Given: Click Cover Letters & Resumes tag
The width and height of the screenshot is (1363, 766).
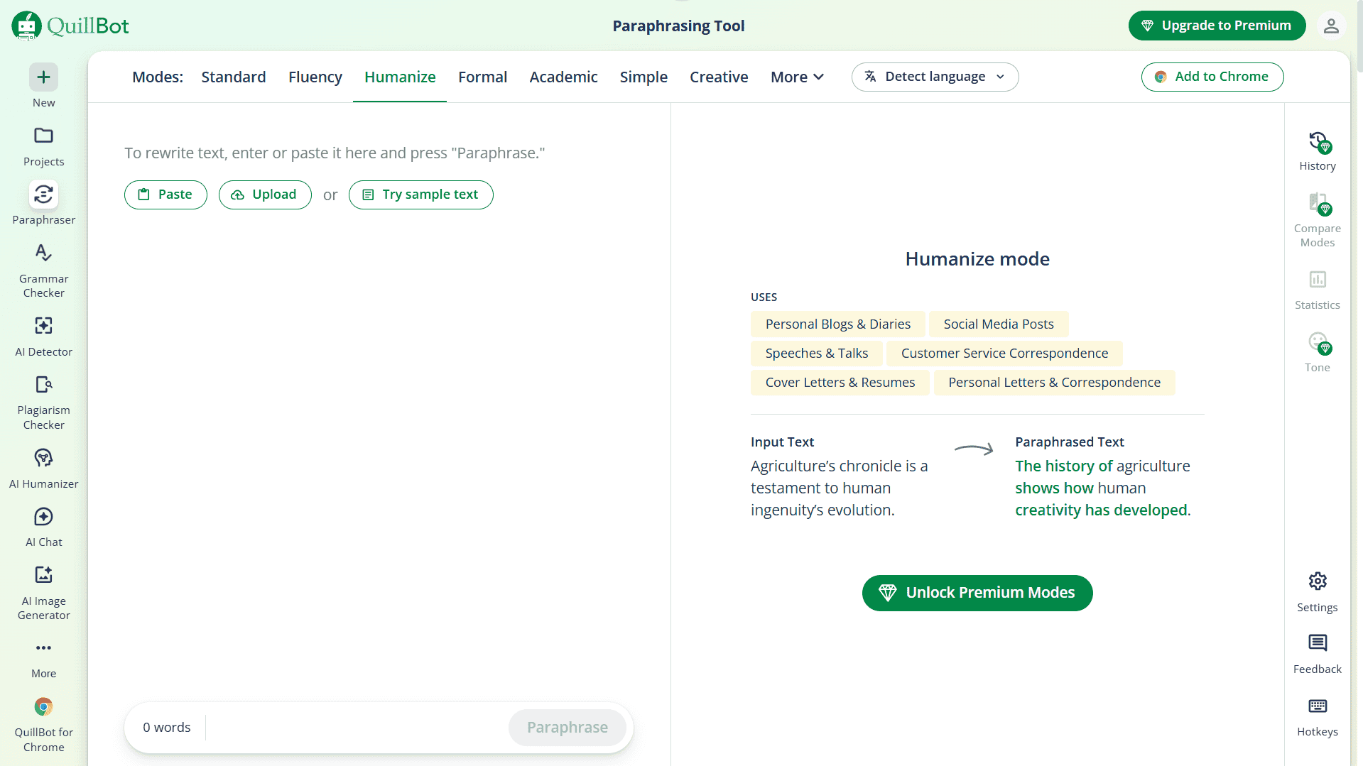Looking at the screenshot, I should tap(840, 383).
